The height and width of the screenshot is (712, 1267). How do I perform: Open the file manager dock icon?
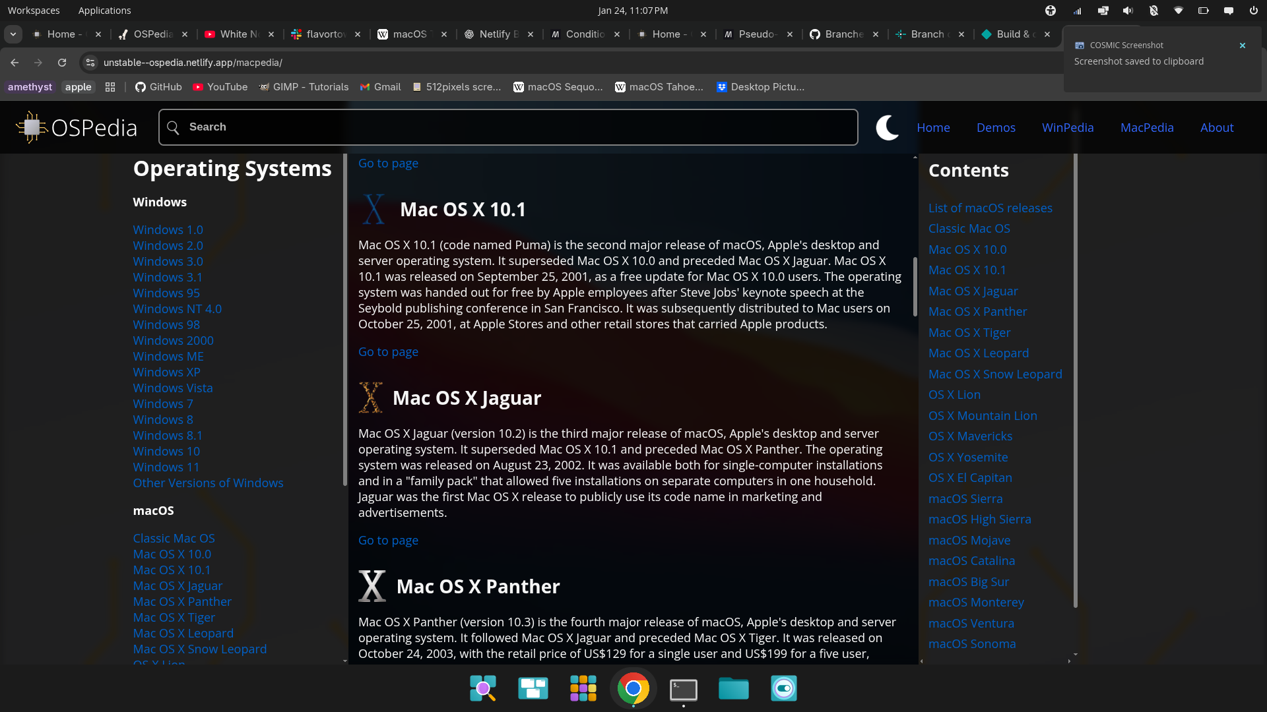[x=733, y=688]
